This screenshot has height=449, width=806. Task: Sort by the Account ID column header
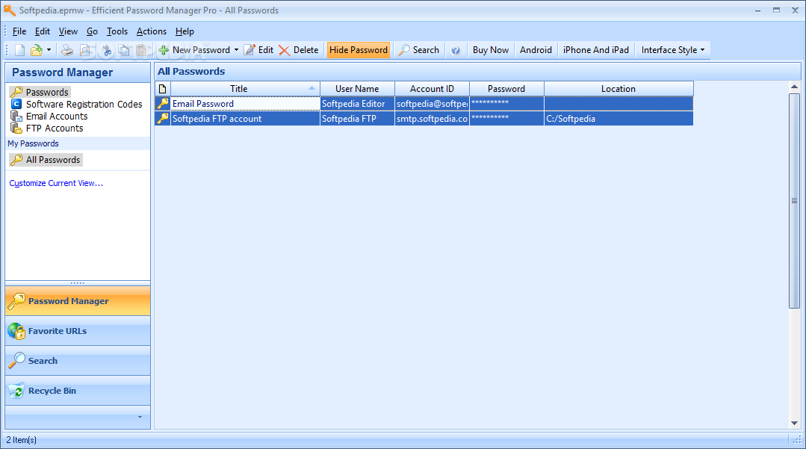click(432, 88)
